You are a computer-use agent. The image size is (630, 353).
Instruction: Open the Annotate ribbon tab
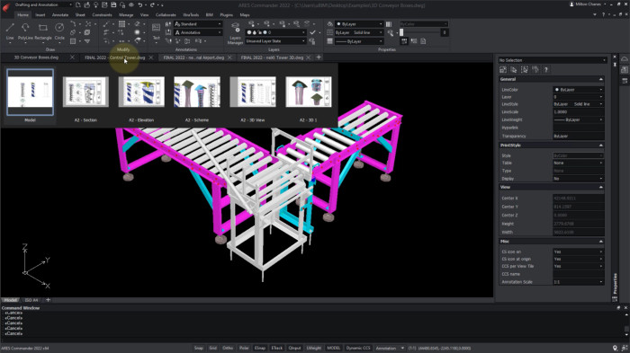60,15
